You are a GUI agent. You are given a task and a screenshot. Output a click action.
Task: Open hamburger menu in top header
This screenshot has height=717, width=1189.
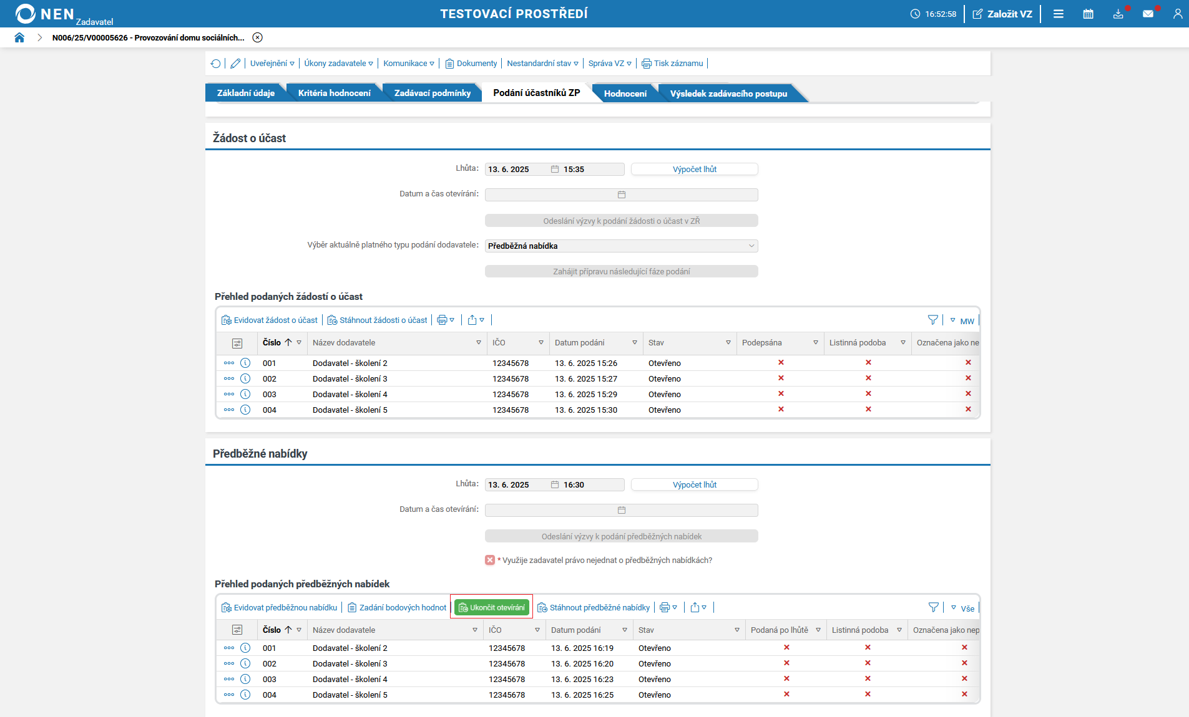pos(1058,14)
